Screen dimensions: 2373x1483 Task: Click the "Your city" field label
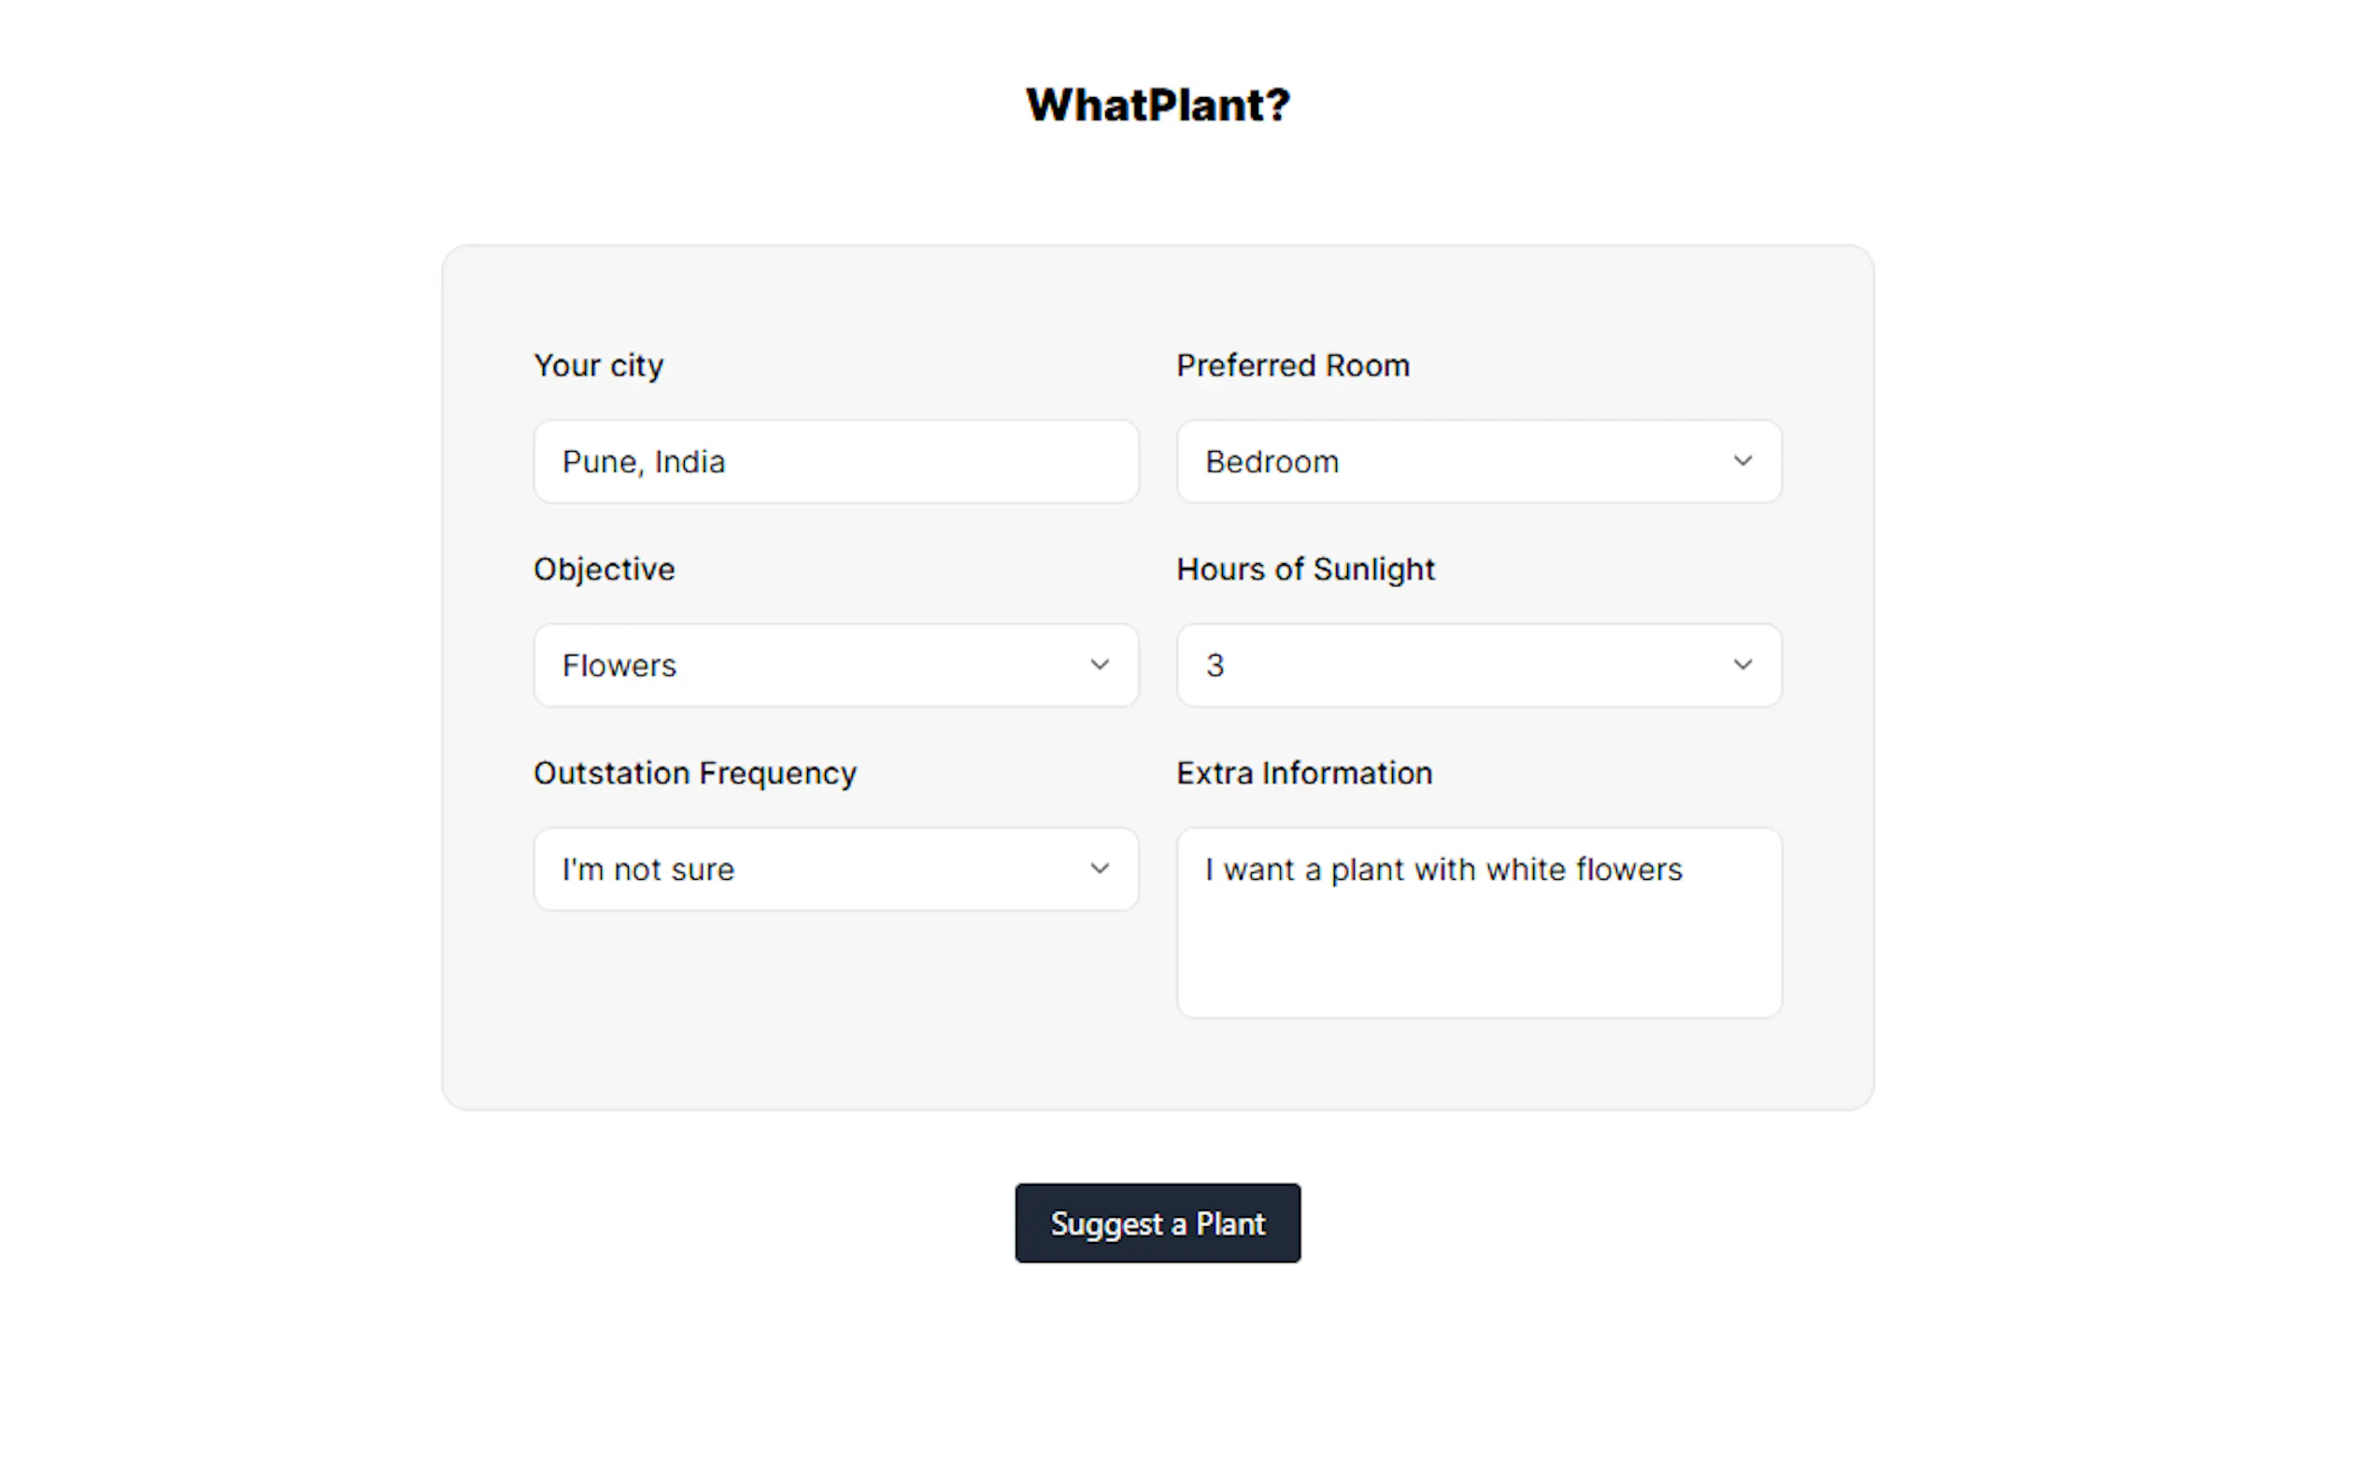[x=599, y=366]
